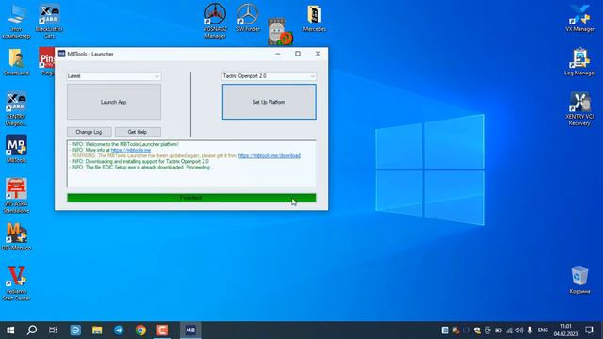Switch to the orange Camtasia taskbar app
Image resolution: width=603 pixels, height=339 pixels.
(x=162, y=330)
